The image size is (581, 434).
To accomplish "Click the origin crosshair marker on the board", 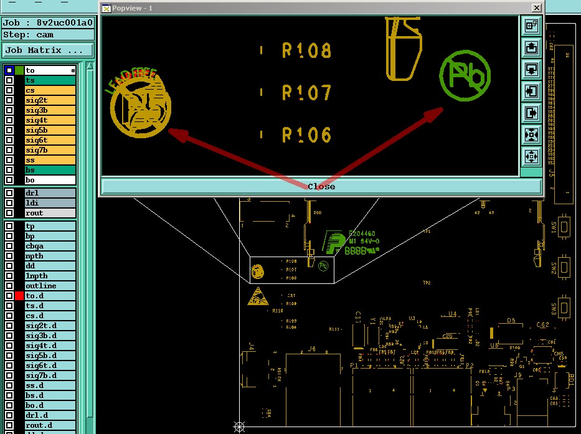I will (x=239, y=427).
